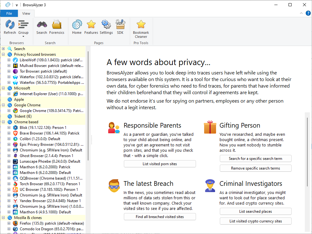Expand the Search tree node
This screenshot has height=234, width=312.
click(3, 48)
